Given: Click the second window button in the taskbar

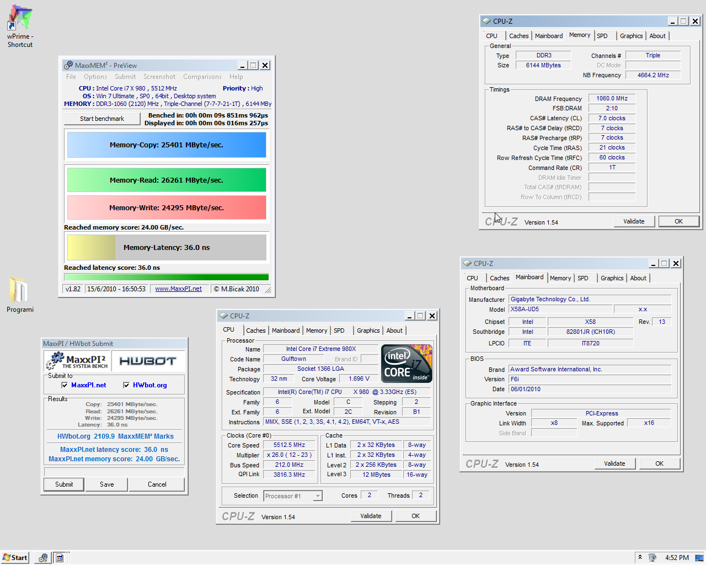Looking at the screenshot, I should click(x=59, y=558).
